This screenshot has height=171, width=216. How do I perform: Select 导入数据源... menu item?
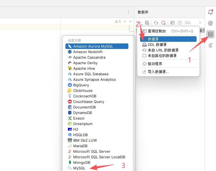(x=168, y=72)
